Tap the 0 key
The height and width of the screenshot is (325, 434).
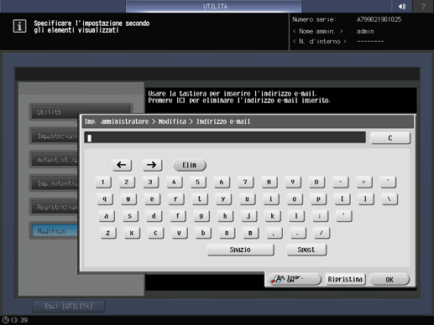point(316,183)
